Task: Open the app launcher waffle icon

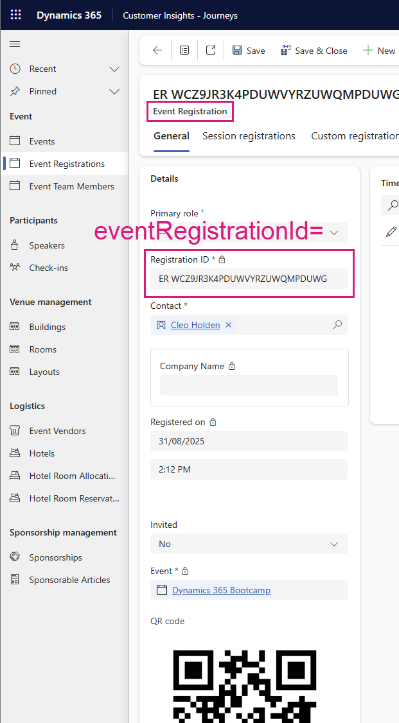Action: click(x=15, y=15)
